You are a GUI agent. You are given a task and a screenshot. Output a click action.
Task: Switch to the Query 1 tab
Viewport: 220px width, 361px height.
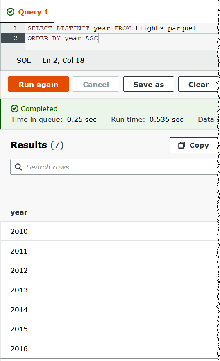click(27, 12)
